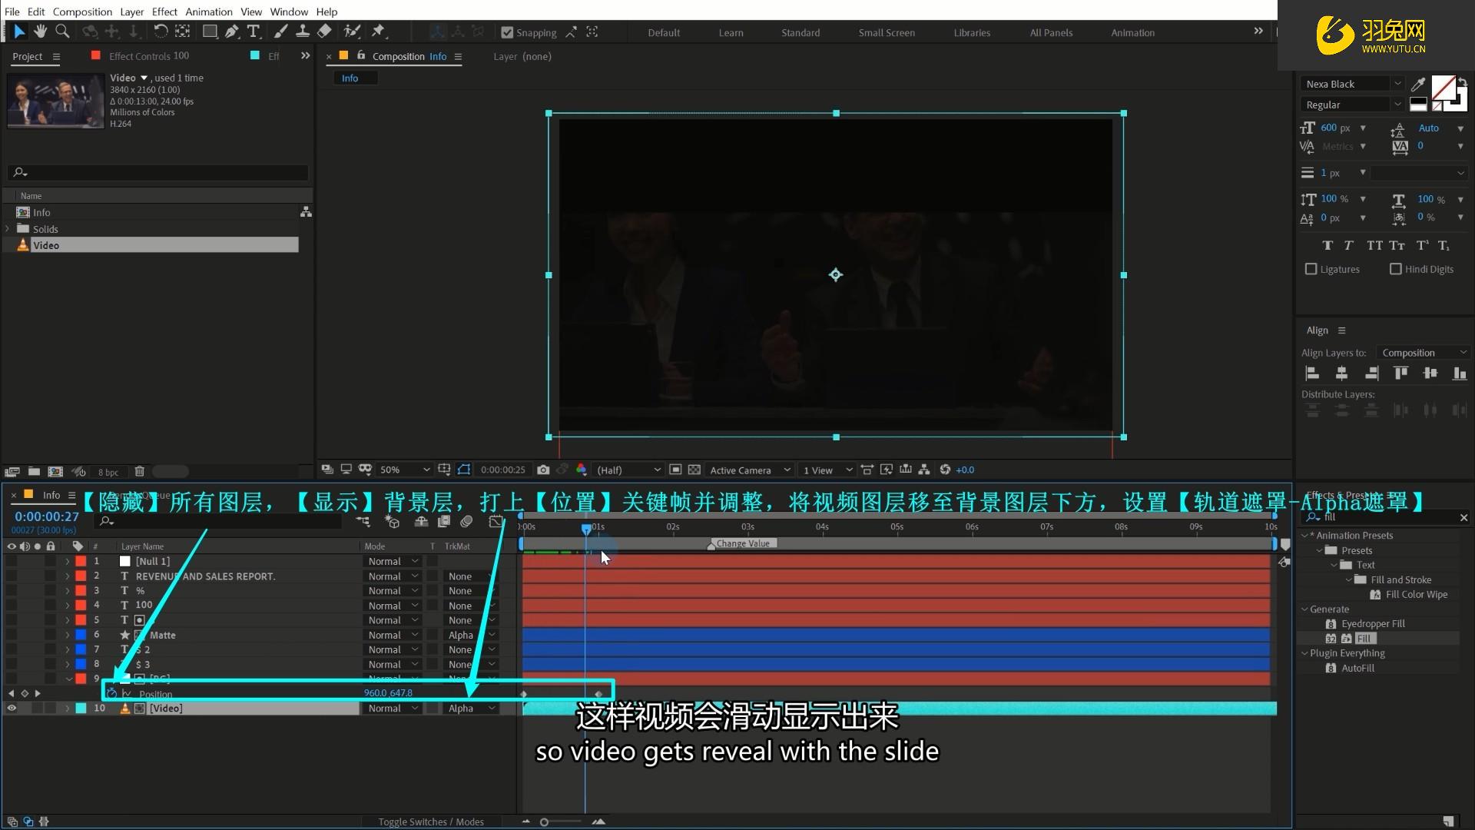Open the Animation menu
Image resolution: width=1475 pixels, height=830 pixels.
[208, 12]
